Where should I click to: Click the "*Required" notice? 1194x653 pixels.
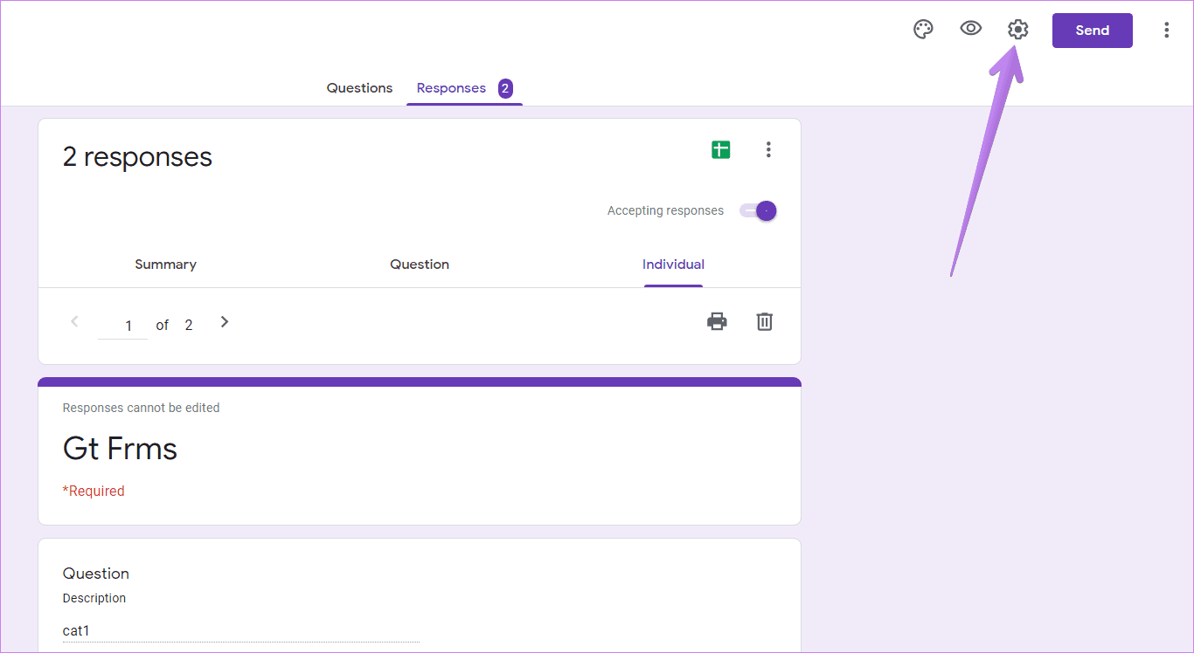94,491
